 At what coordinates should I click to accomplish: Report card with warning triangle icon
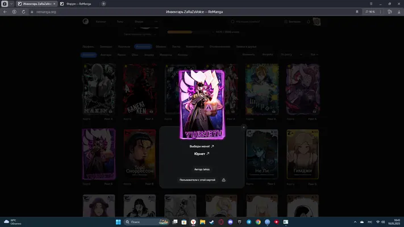(224, 180)
